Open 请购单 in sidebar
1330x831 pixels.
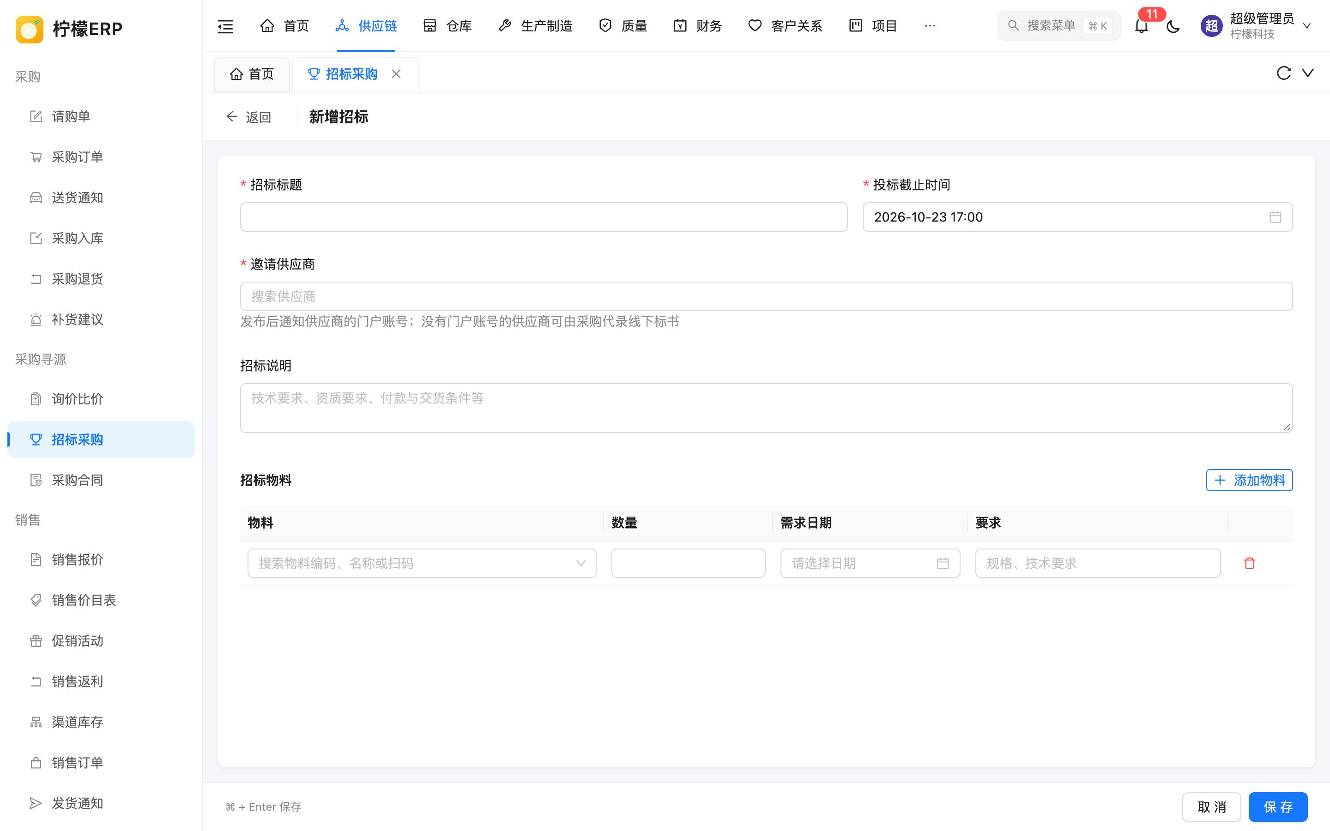[101, 116]
